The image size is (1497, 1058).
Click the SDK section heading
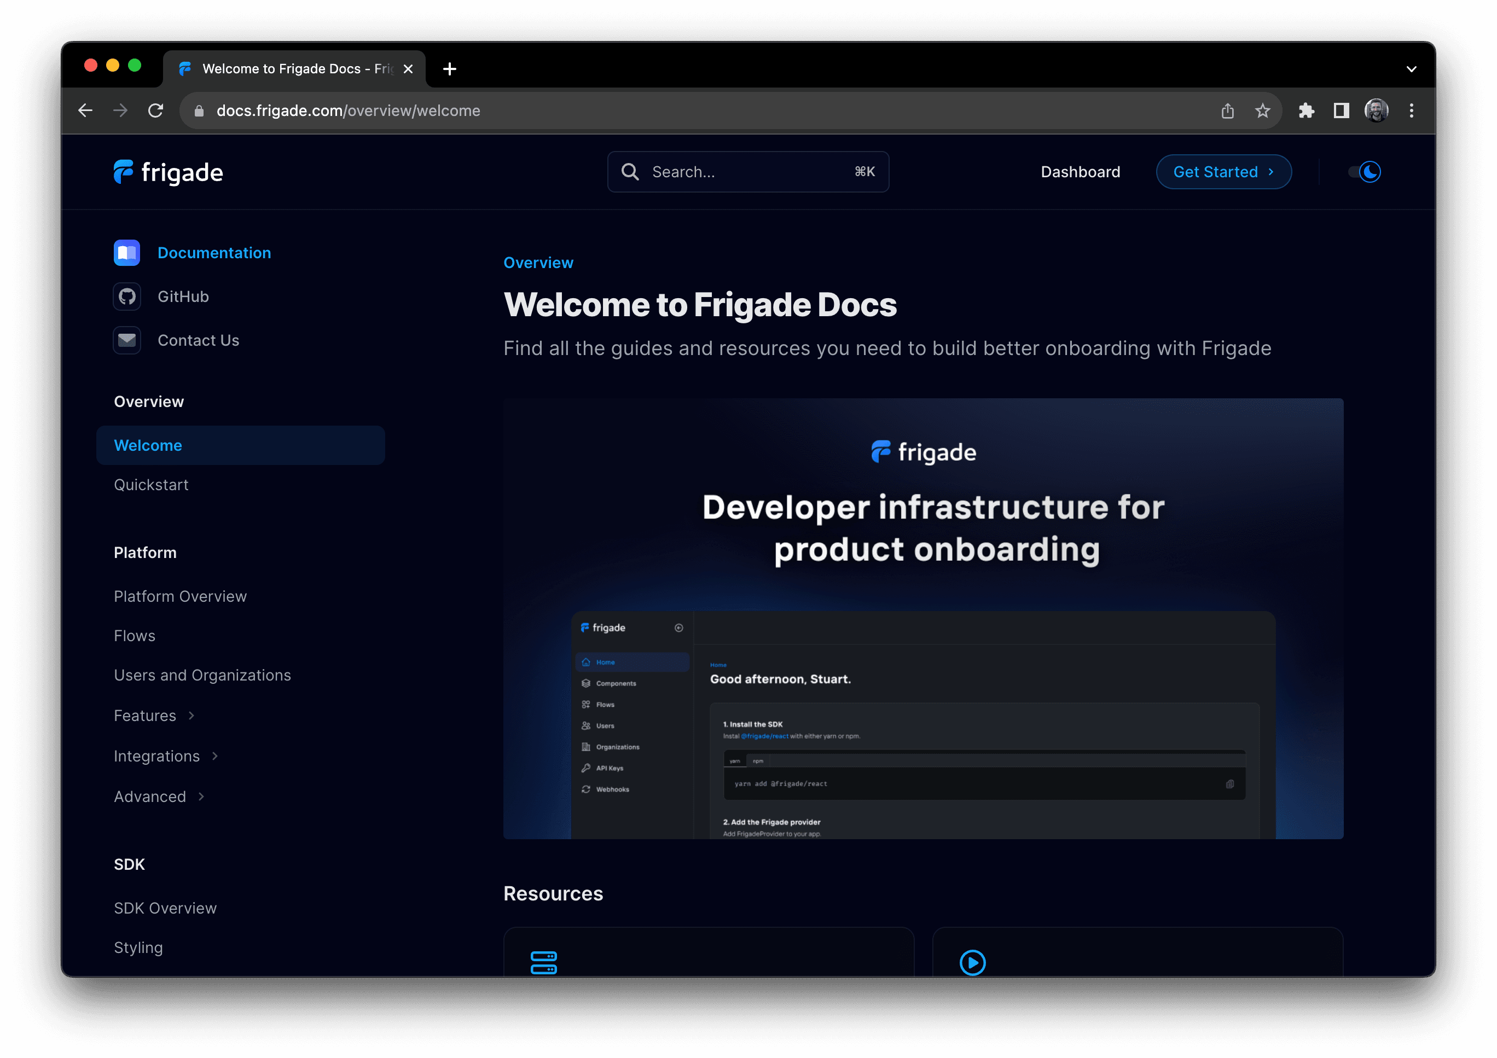(x=130, y=864)
